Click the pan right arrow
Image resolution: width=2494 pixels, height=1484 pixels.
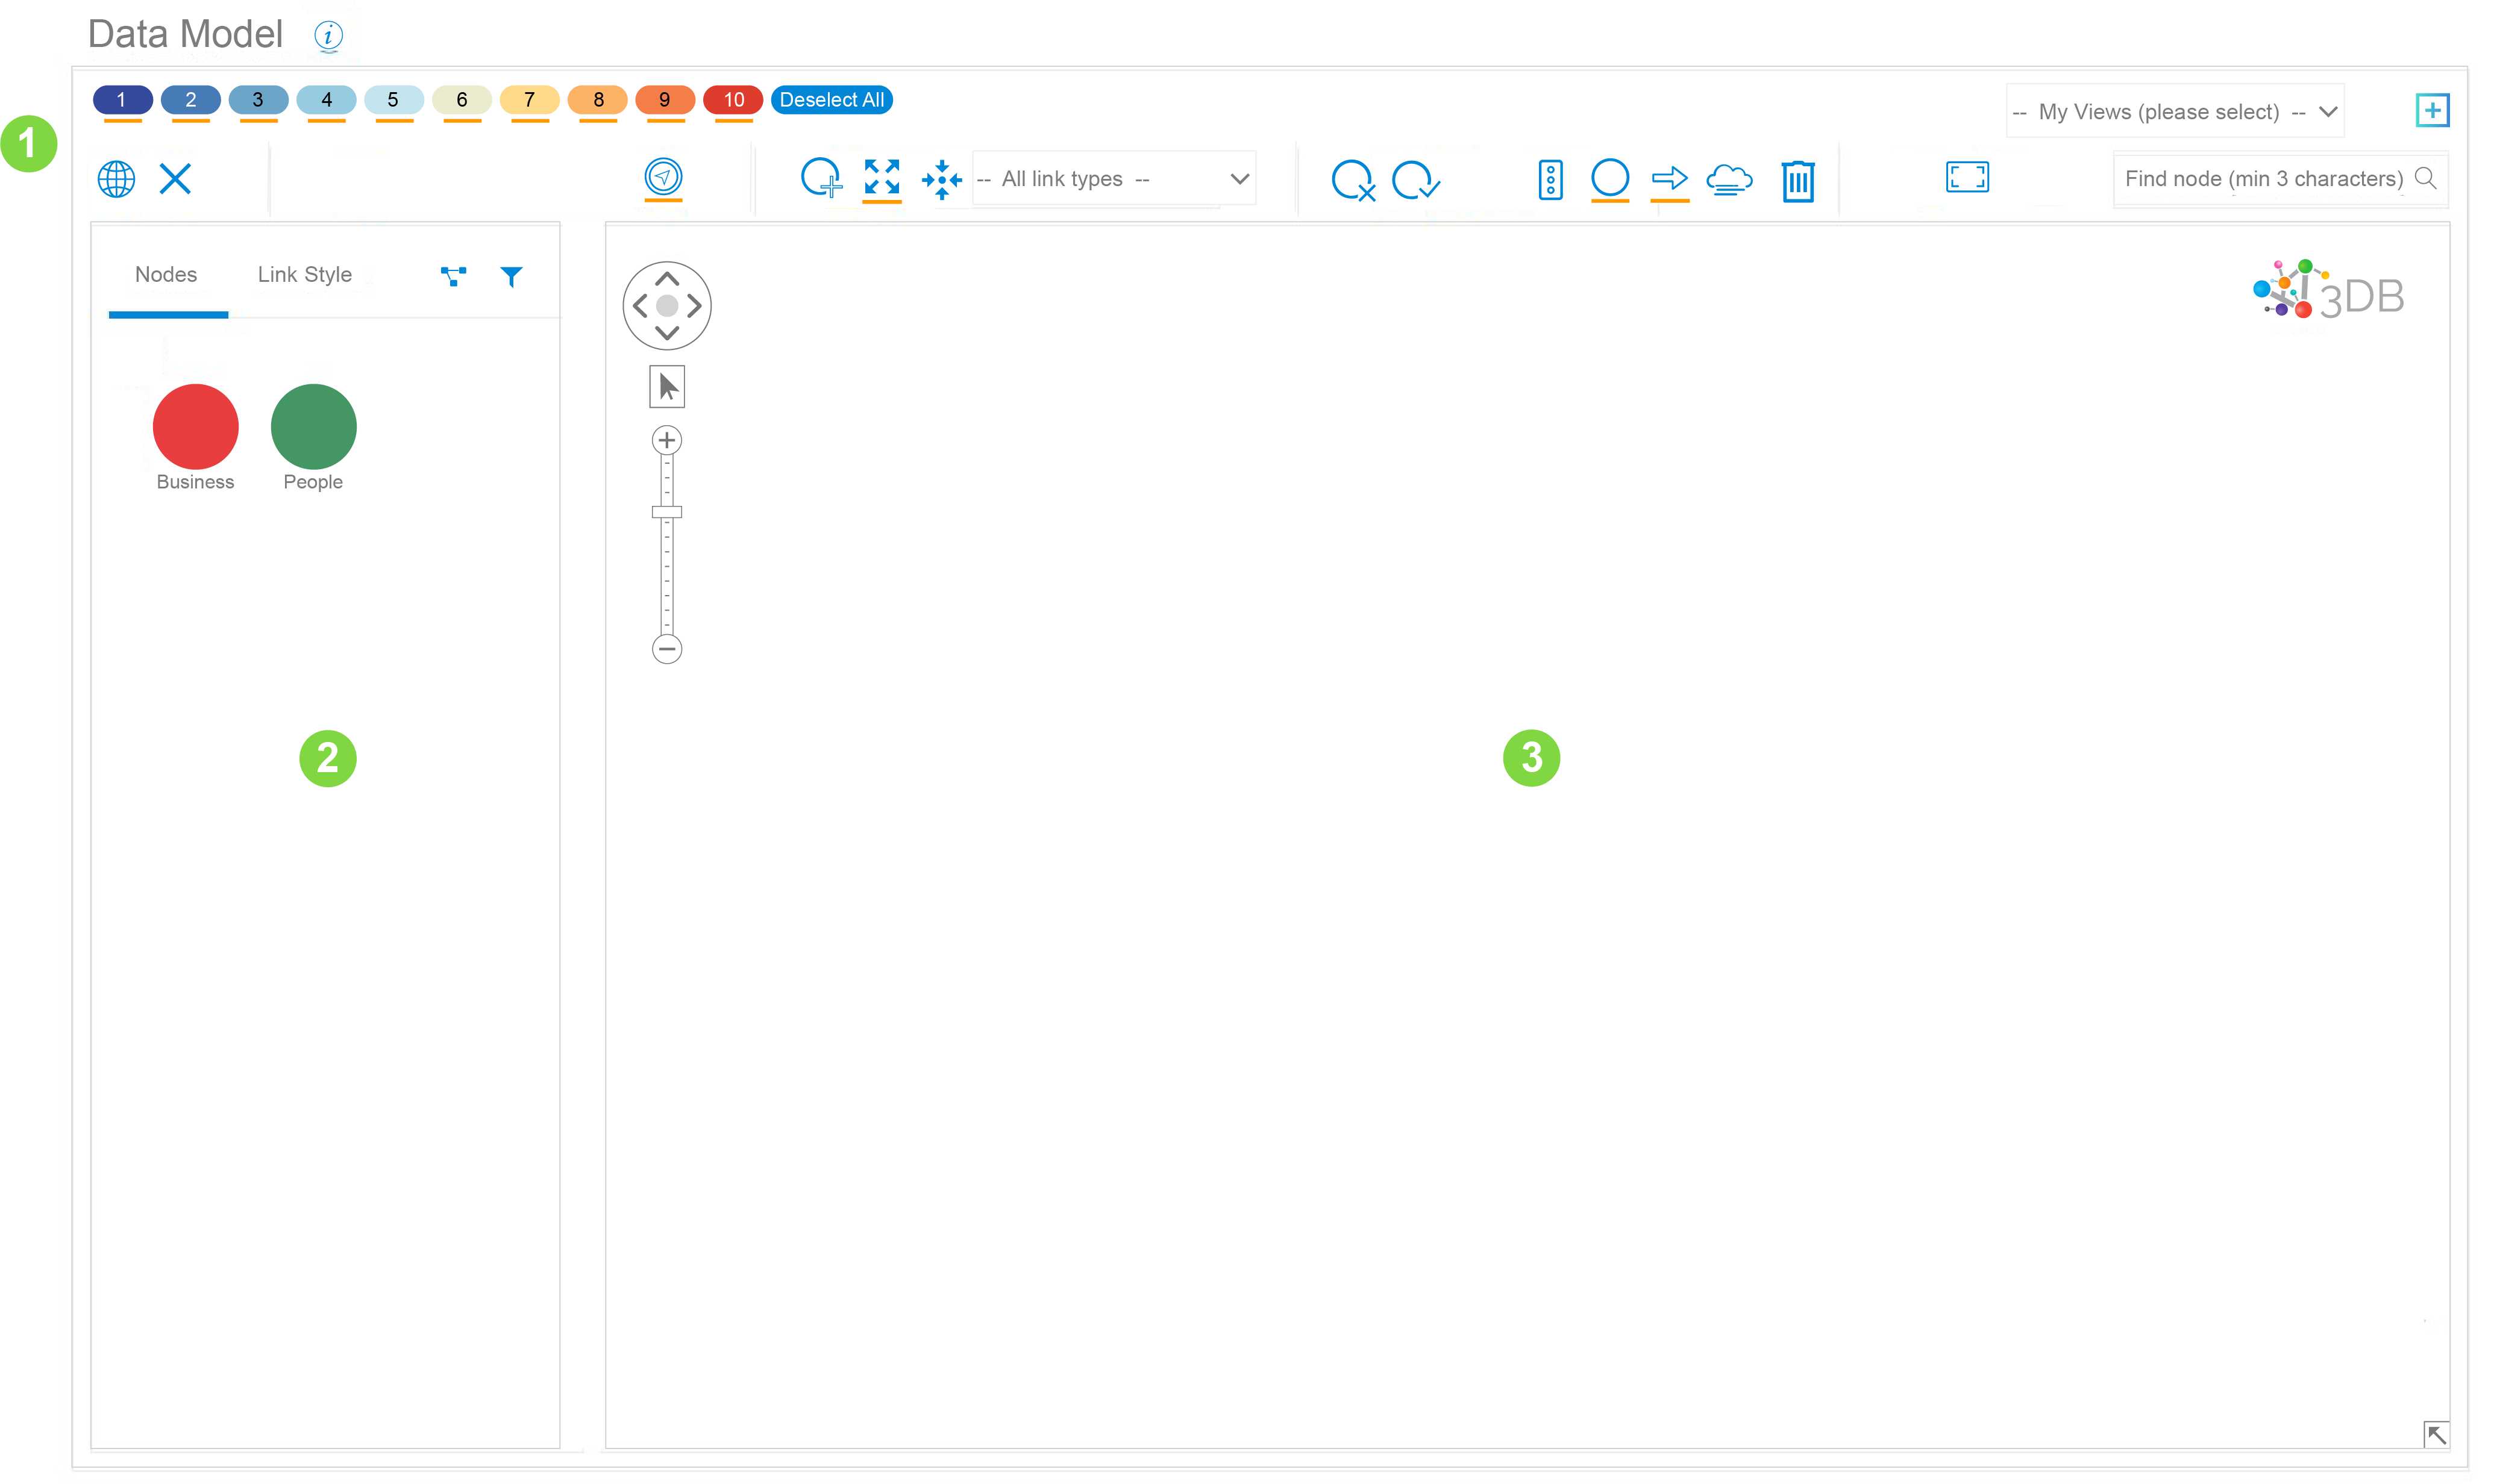click(x=694, y=306)
